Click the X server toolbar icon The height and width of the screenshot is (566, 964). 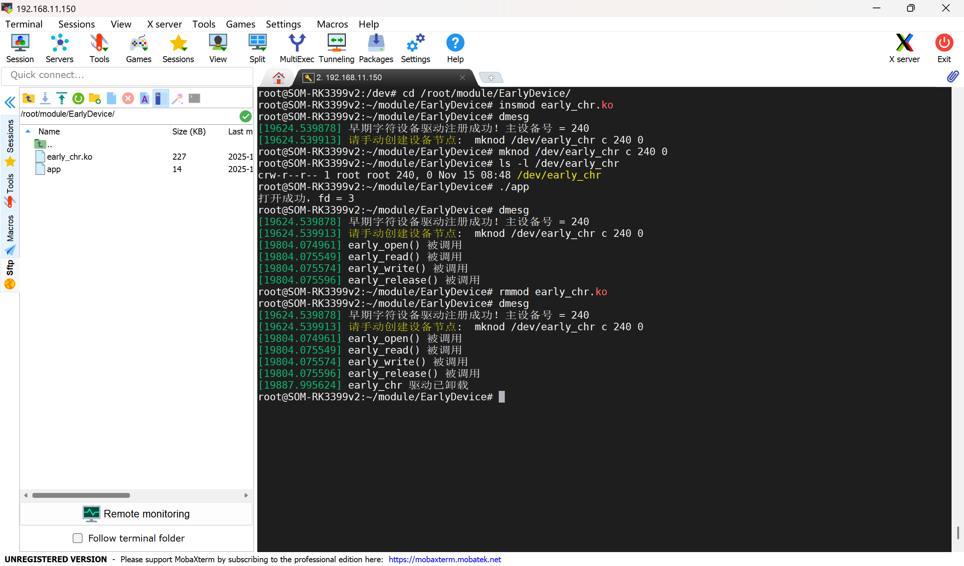pyautogui.click(x=904, y=49)
